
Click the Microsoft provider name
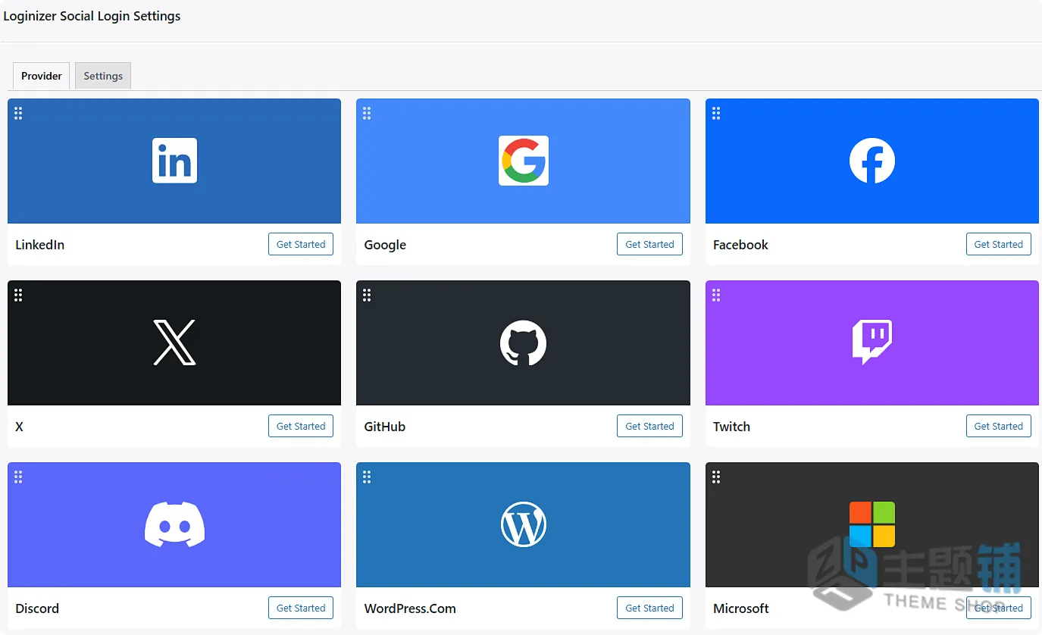click(x=741, y=608)
